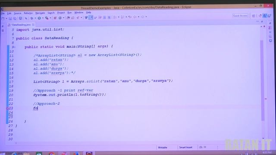This screenshot has width=276, height=155.
Task: Expand the External Tools dropdown arrow
Action: click(50, 18)
